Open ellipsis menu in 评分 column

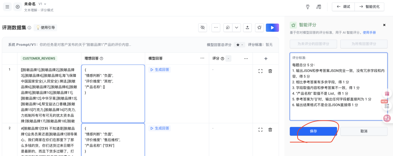246,58
